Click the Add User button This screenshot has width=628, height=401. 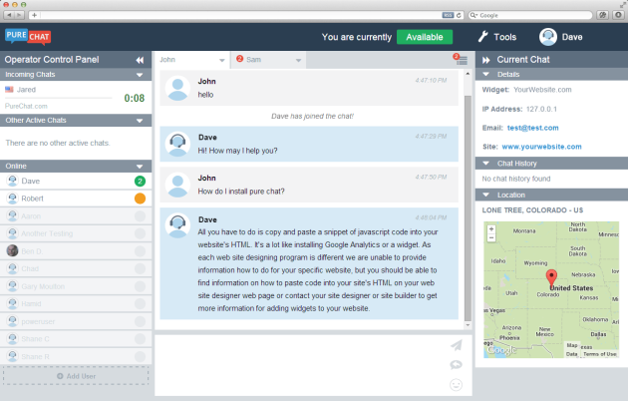click(76, 376)
